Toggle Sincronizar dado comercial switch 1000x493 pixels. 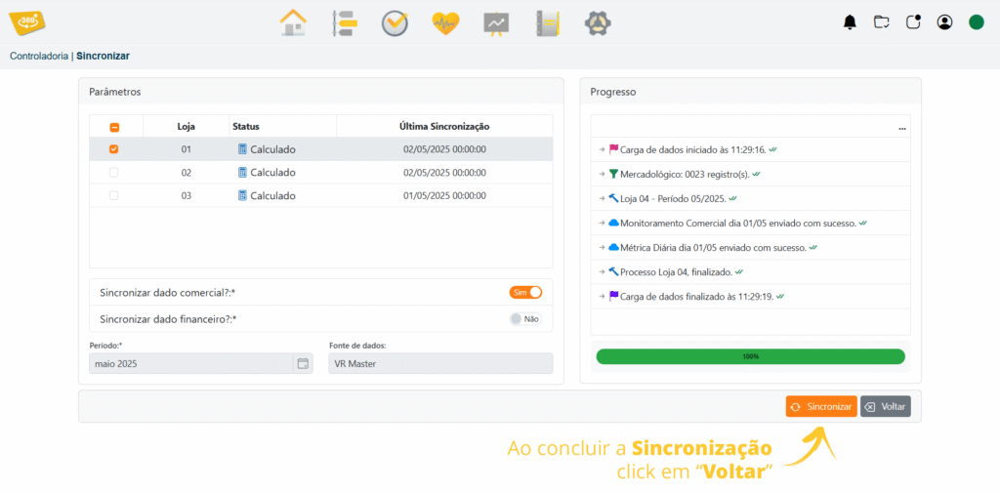point(525,292)
